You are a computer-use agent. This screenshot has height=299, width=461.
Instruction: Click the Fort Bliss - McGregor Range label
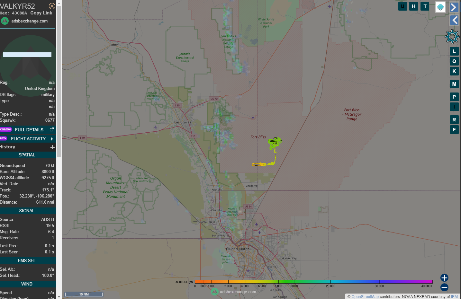tap(352, 114)
